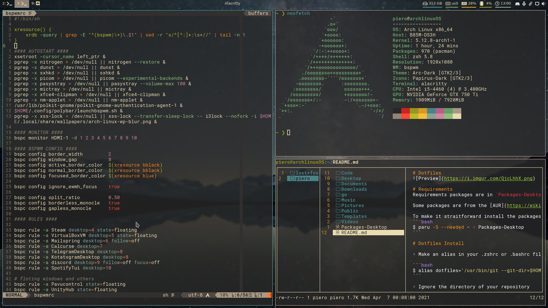
Task: Click the '#### AUTOSTART ####' comment line in vim
Action: [41, 51]
